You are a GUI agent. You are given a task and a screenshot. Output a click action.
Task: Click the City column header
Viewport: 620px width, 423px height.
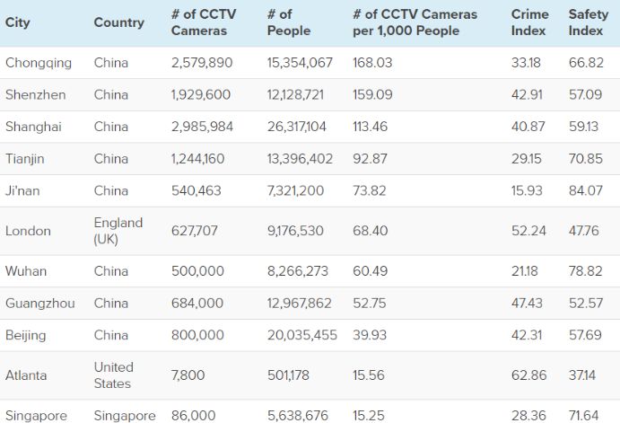tap(18, 22)
